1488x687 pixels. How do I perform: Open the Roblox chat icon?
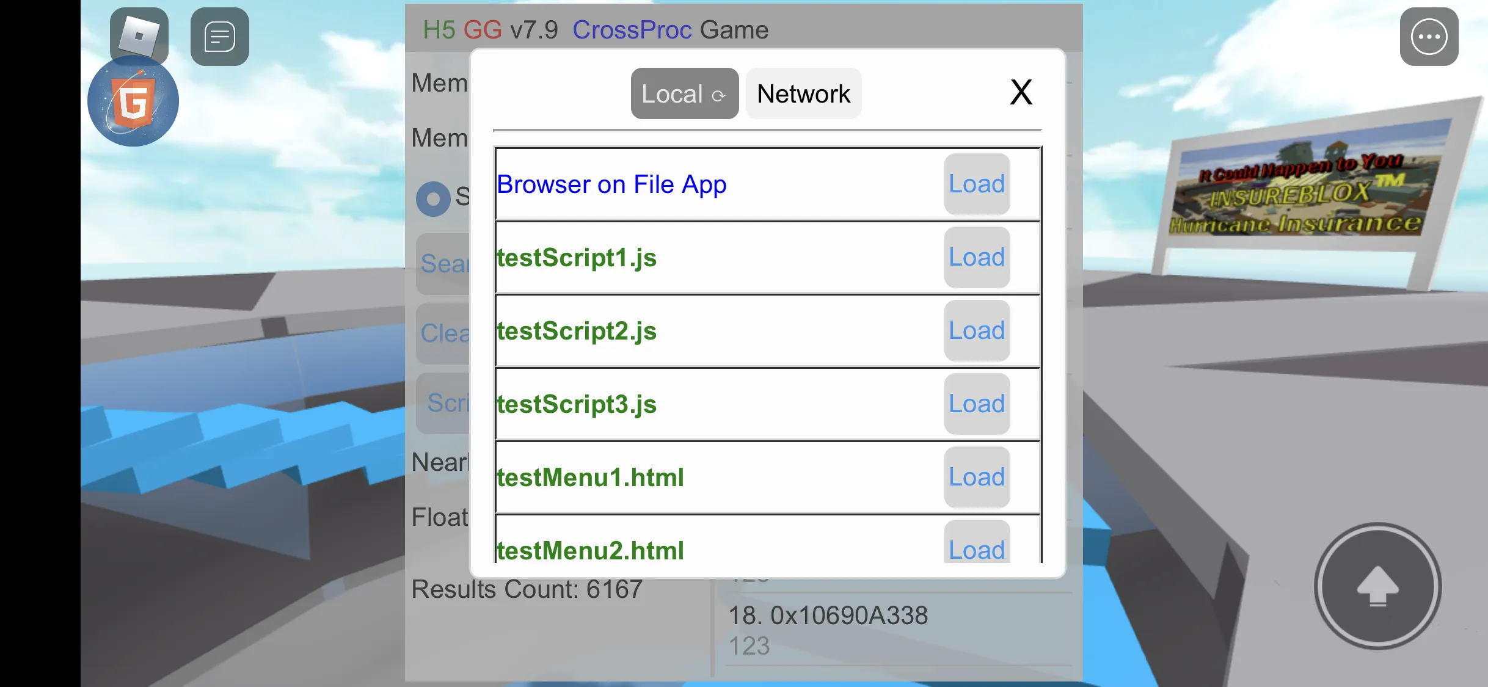[220, 37]
